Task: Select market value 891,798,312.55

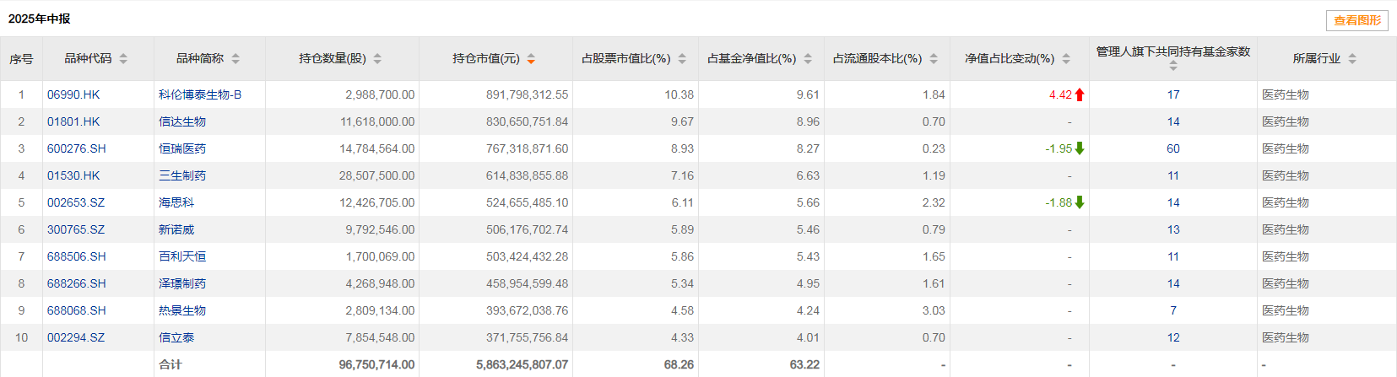Action: pos(527,94)
